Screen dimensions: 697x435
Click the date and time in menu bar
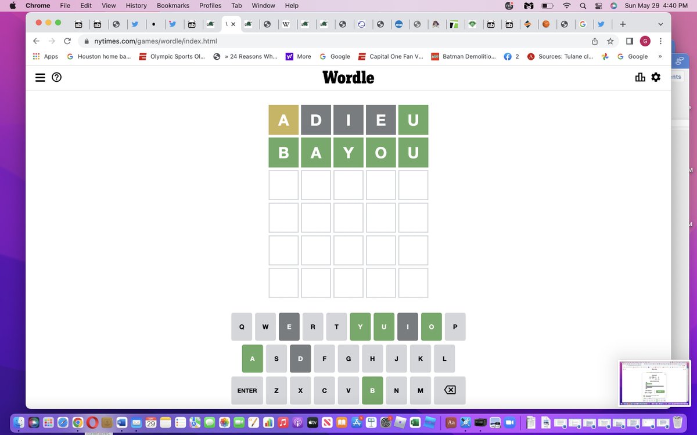click(x=656, y=6)
